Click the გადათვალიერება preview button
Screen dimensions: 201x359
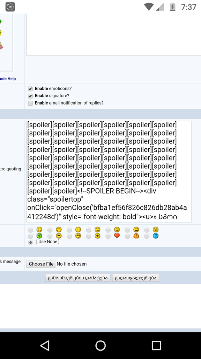click(136, 278)
